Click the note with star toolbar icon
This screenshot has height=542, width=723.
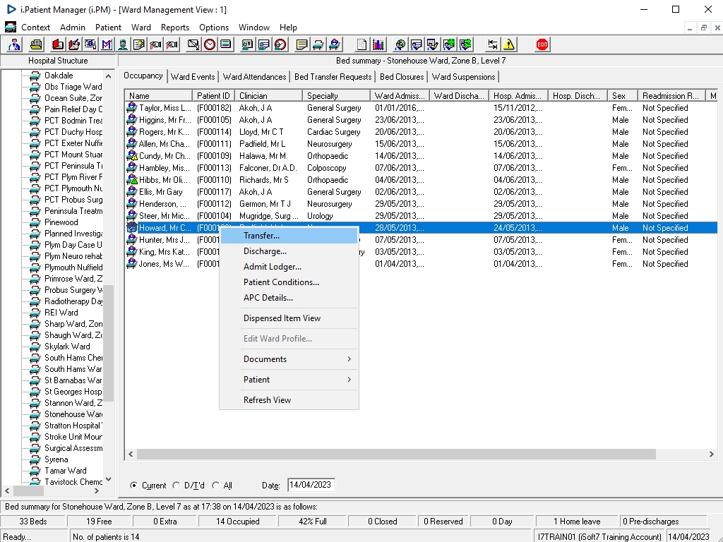(x=139, y=44)
